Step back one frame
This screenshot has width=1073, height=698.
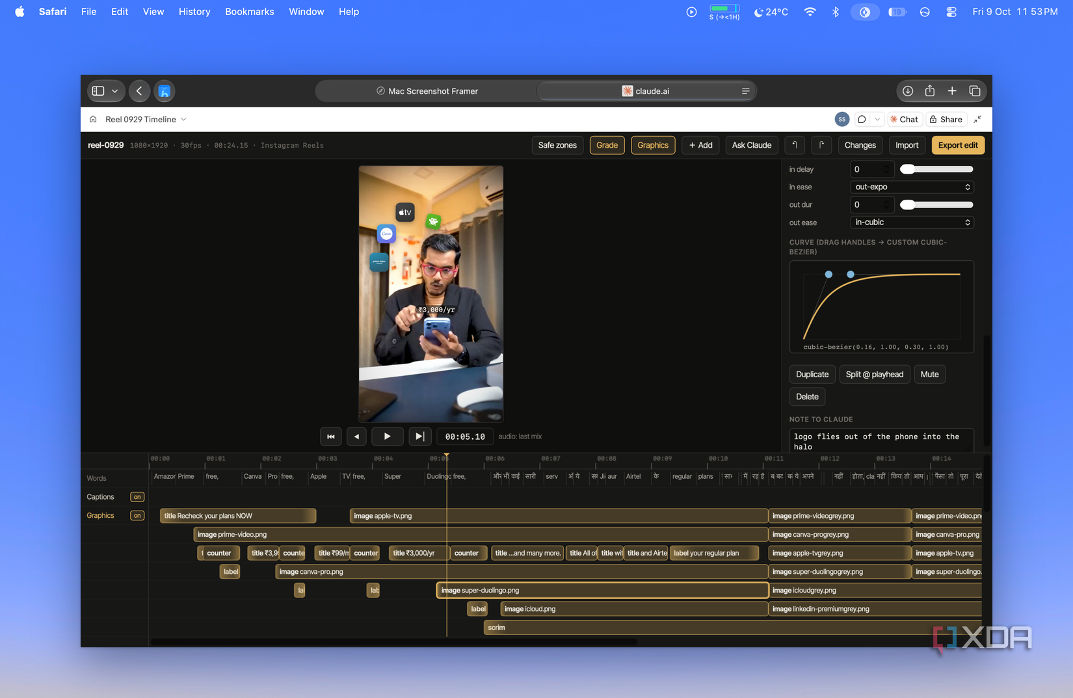point(356,436)
